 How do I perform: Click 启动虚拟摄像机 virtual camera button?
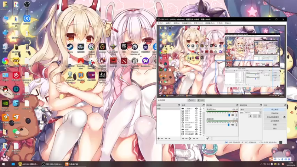[x=273, y=117]
